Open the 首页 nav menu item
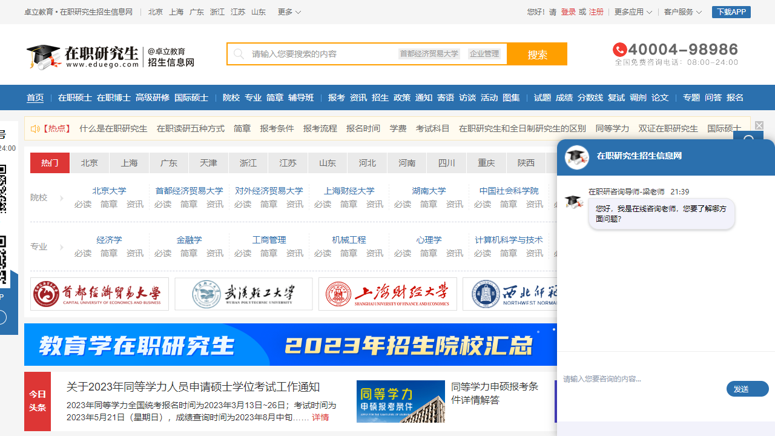 pos(35,97)
